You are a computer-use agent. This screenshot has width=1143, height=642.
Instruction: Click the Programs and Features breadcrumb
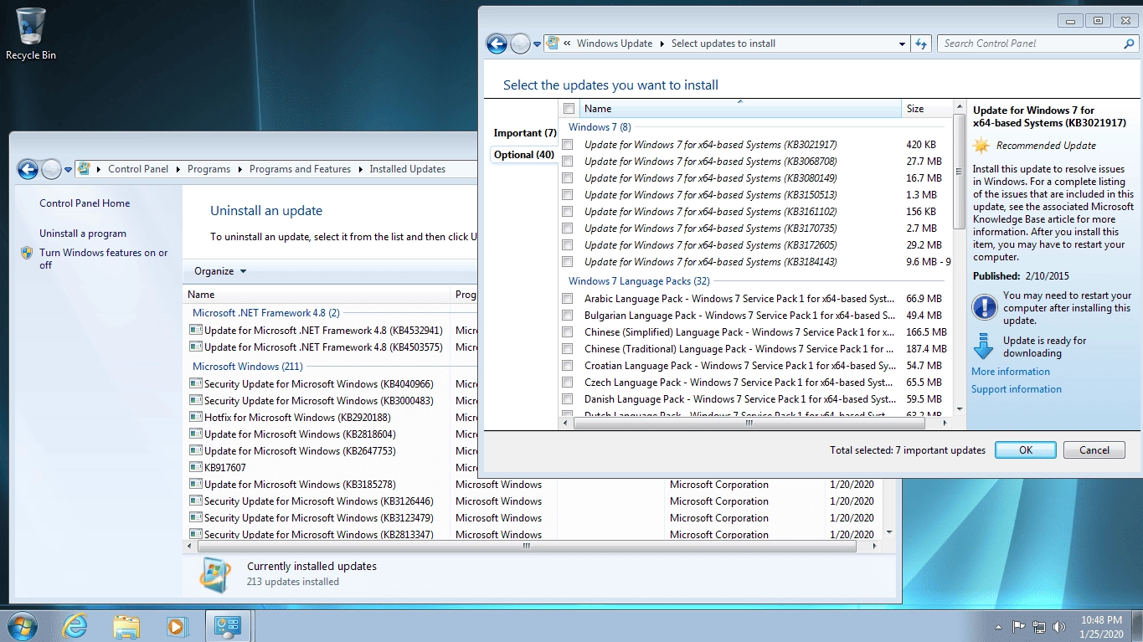300,169
